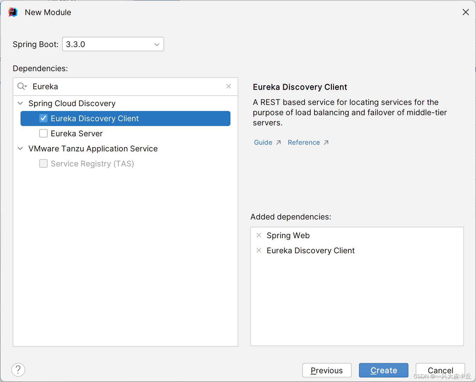Viewport: 476px width, 382px height.
Task: Select Eureka Discovery Client in added list
Action: tap(311, 251)
